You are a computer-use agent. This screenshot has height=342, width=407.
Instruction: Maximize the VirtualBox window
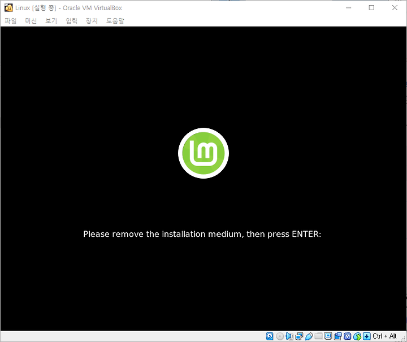[371, 8]
